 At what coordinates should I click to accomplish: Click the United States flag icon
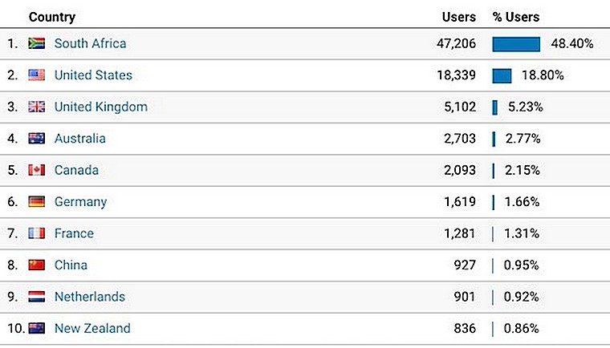(x=37, y=75)
